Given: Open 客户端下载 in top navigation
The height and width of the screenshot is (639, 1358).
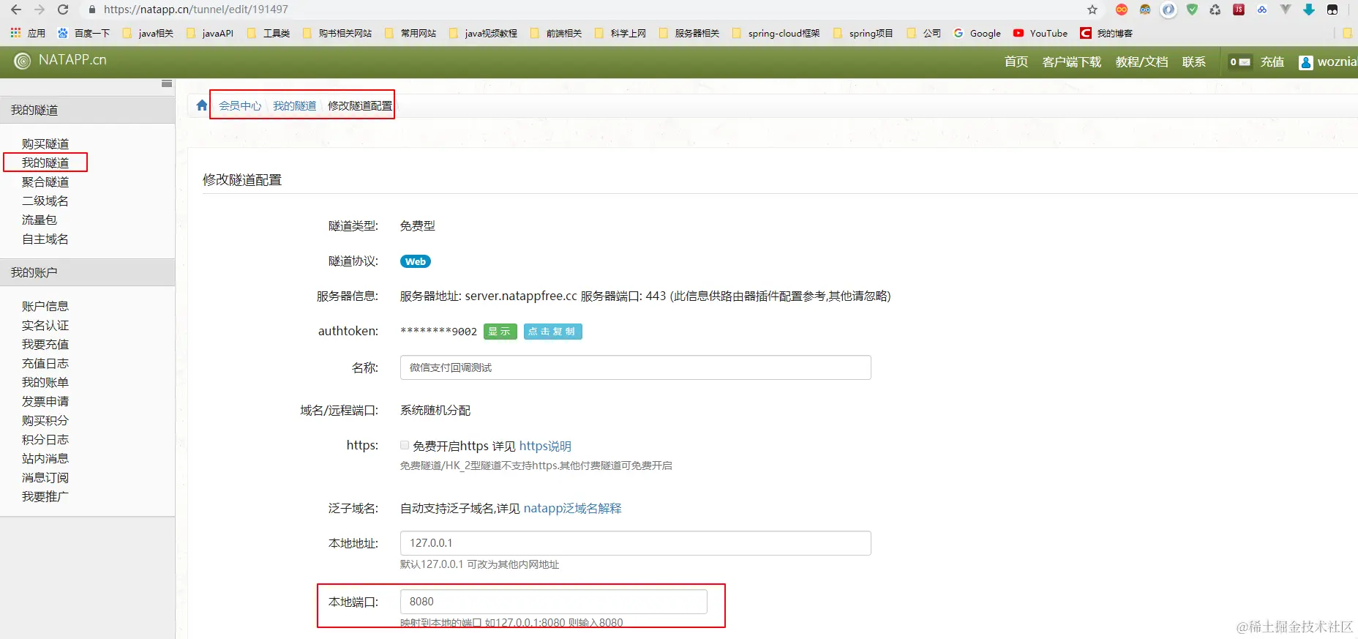Looking at the screenshot, I should coord(1071,62).
